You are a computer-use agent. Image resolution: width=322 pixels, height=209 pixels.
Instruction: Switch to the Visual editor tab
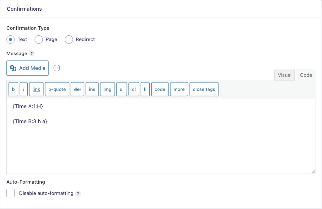tap(285, 75)
